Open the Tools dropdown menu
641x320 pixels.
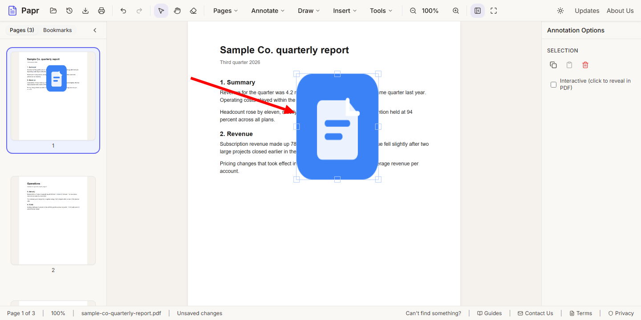(381, 11)
